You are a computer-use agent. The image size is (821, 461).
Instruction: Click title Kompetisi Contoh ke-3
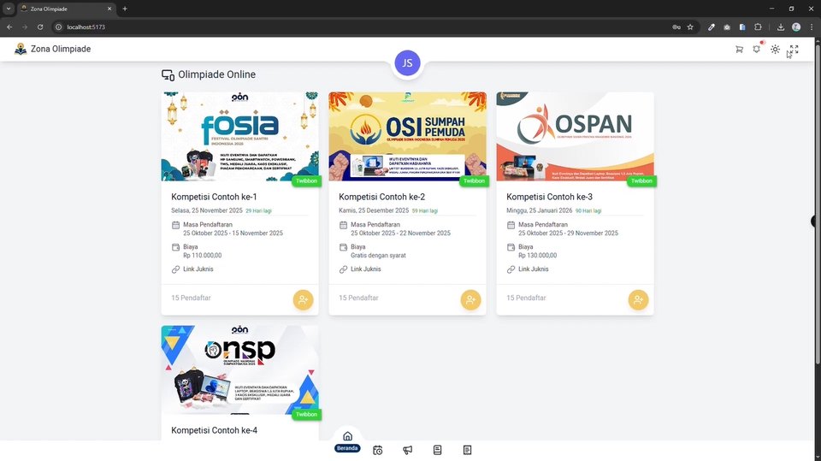(x=549, y=197)
